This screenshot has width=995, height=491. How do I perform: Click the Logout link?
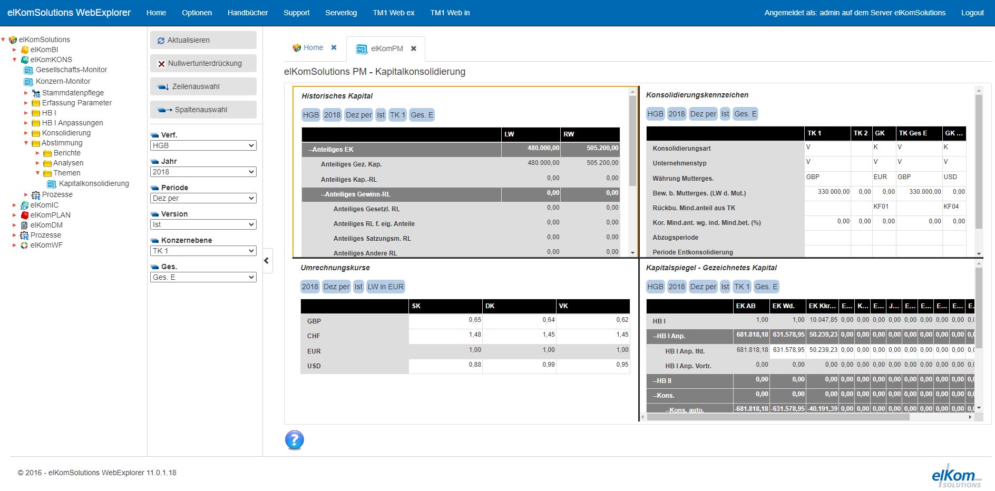click(x=972, y=13)
